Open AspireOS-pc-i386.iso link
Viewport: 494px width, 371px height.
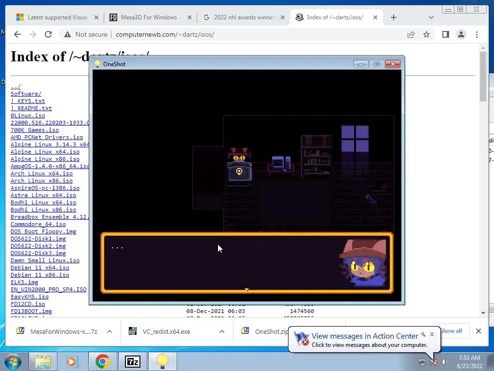[45, 188]
